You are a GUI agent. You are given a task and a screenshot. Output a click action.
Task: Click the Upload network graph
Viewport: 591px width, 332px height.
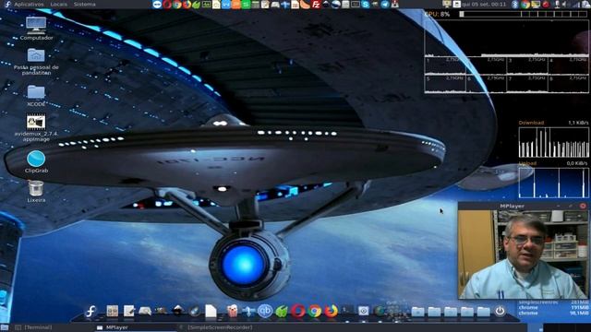coord(553,183)
